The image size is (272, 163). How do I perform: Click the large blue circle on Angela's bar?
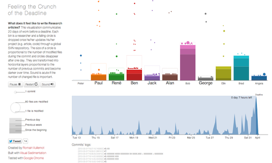[264, 74]
